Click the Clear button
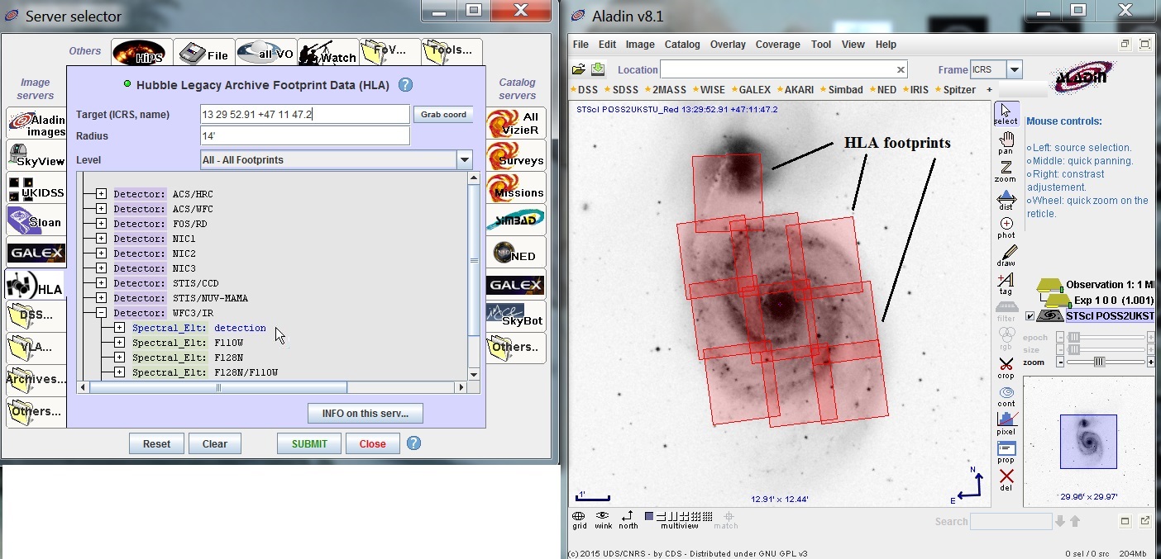1161x559 pixels. [x=214, y=443]
